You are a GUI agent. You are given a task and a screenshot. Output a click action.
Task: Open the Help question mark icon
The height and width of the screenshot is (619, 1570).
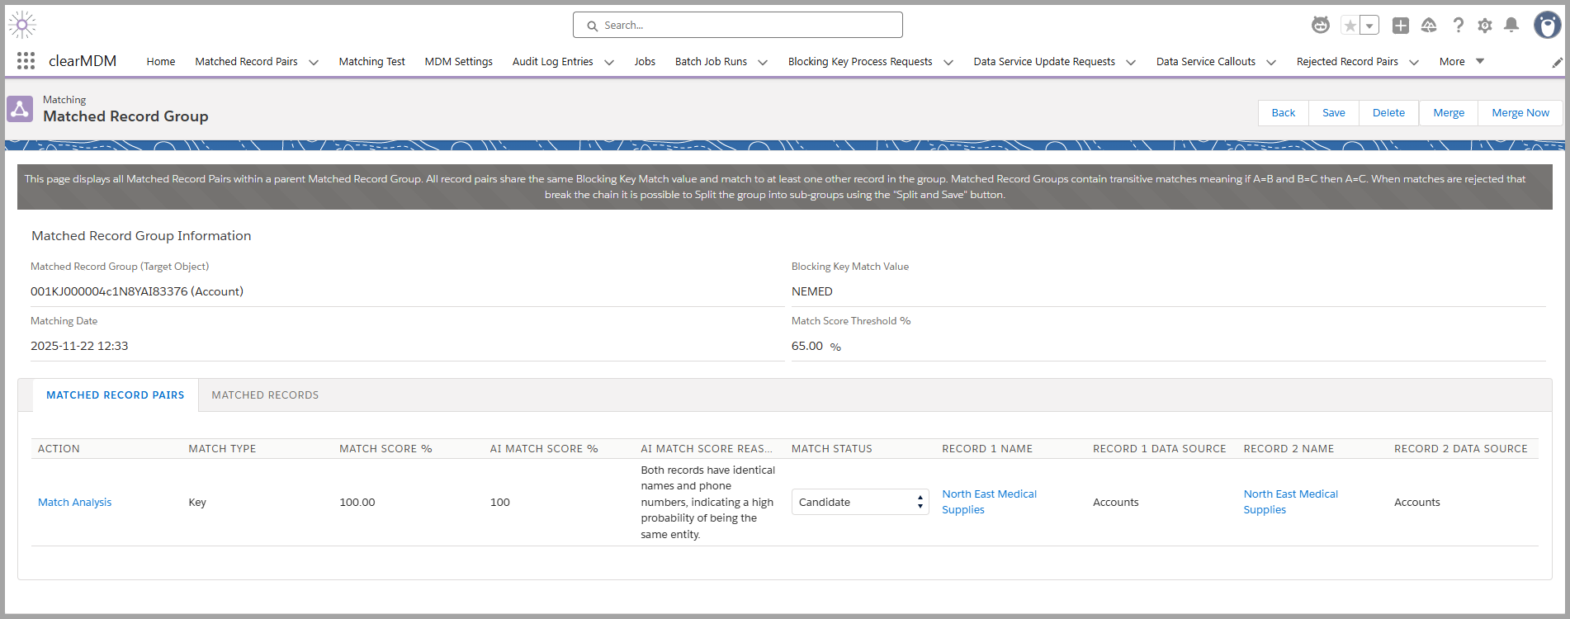(1459, 26)
